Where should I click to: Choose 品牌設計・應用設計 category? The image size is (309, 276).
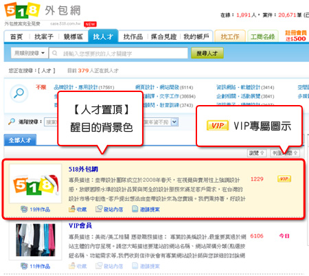(76, 87)
